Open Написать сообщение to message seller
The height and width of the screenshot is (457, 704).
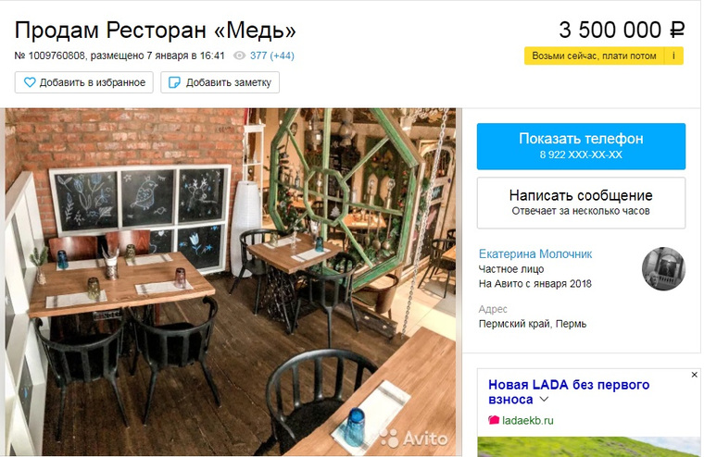(x=581, y=203)
